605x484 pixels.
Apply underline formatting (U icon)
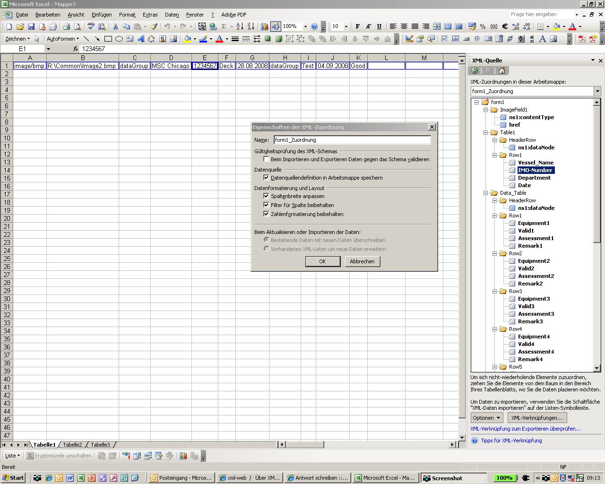click(379, 26)
